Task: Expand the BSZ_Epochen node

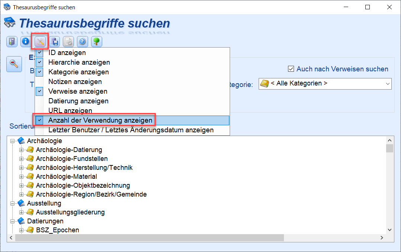Action: point(21,230)
